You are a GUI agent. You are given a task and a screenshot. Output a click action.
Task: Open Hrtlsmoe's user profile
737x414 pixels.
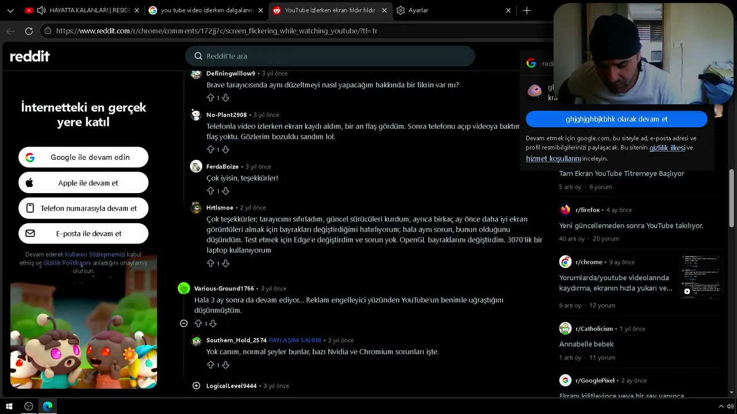220,208
